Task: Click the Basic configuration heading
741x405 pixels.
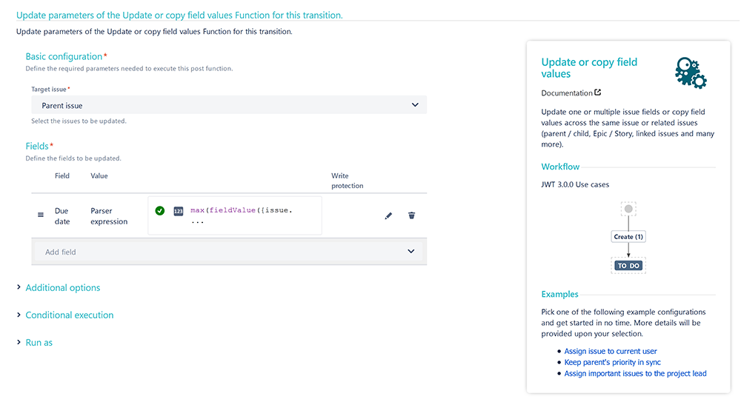Action: [x=64, y=56]
